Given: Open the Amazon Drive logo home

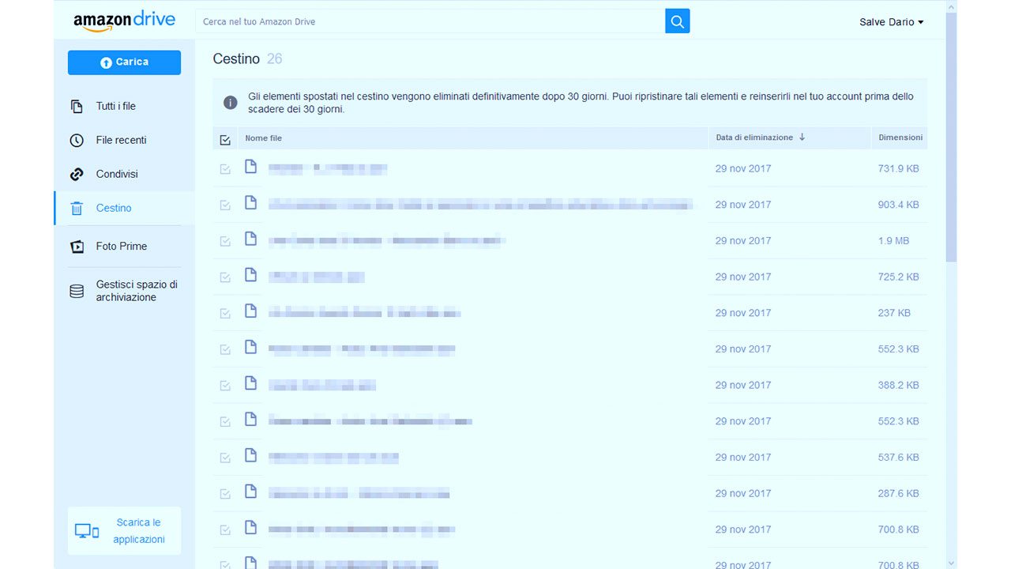Looking at the screenshot, I should [x=124, y=21].
